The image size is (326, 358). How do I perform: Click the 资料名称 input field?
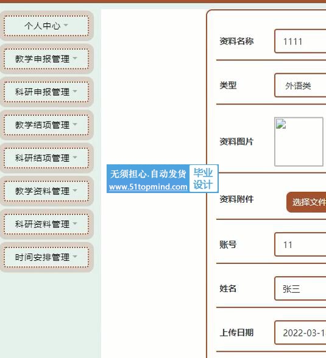pyautogui.click(x=300, y=42)
